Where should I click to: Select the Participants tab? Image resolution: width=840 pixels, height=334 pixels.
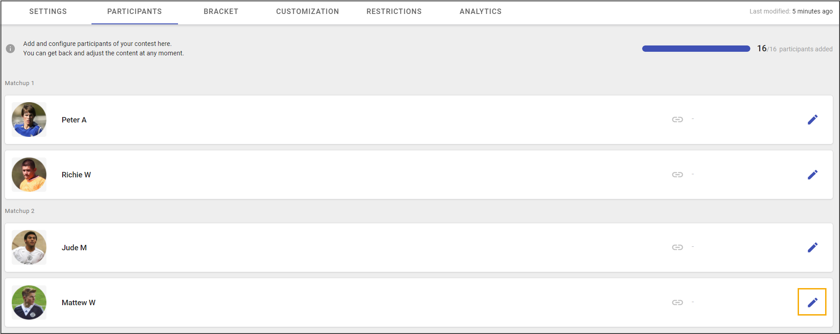(x=134, y=12)
